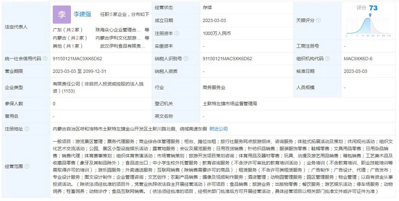
Task: Click registered capital 1000万人民币
Action: pyautogui.click(x=216, y=33)
